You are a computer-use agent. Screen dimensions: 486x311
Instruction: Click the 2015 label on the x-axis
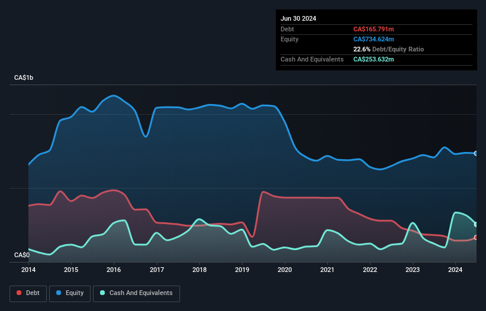point(71,270)
